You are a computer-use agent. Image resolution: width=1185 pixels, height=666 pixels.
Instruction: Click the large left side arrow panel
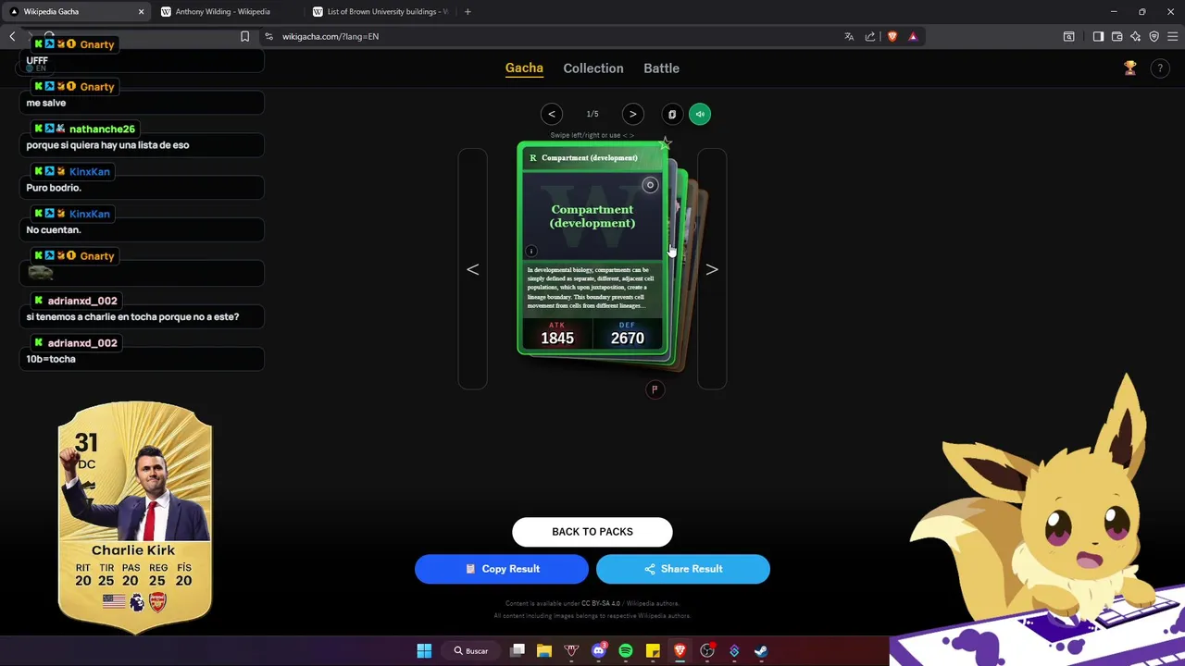[x=473, y=269]
